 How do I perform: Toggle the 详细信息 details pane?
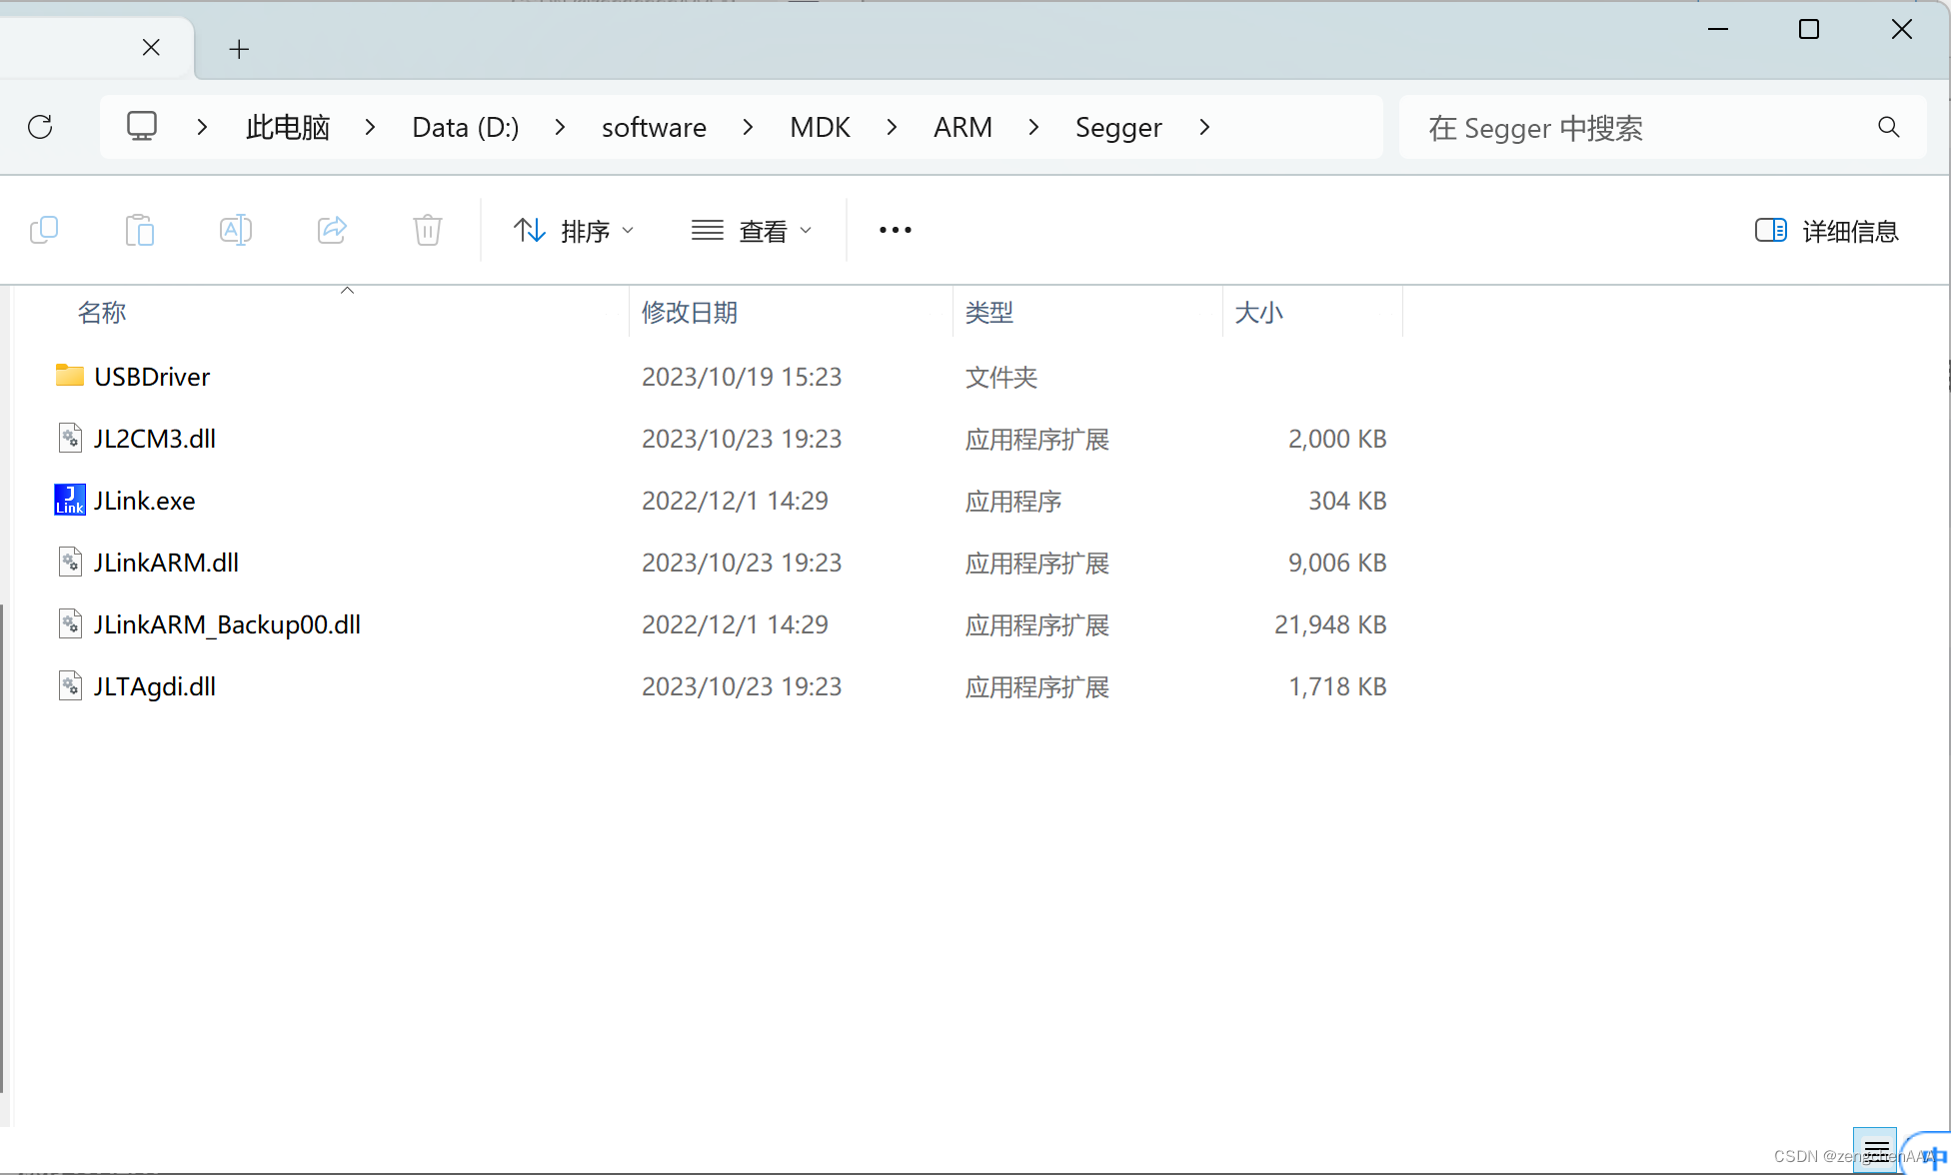click(1826, 231)
